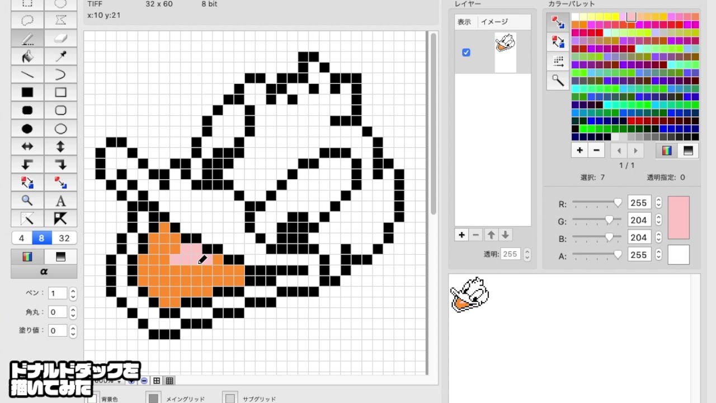Click the white secondary color swatch
This screenshot has height=403, width=716.
(679, 255)
